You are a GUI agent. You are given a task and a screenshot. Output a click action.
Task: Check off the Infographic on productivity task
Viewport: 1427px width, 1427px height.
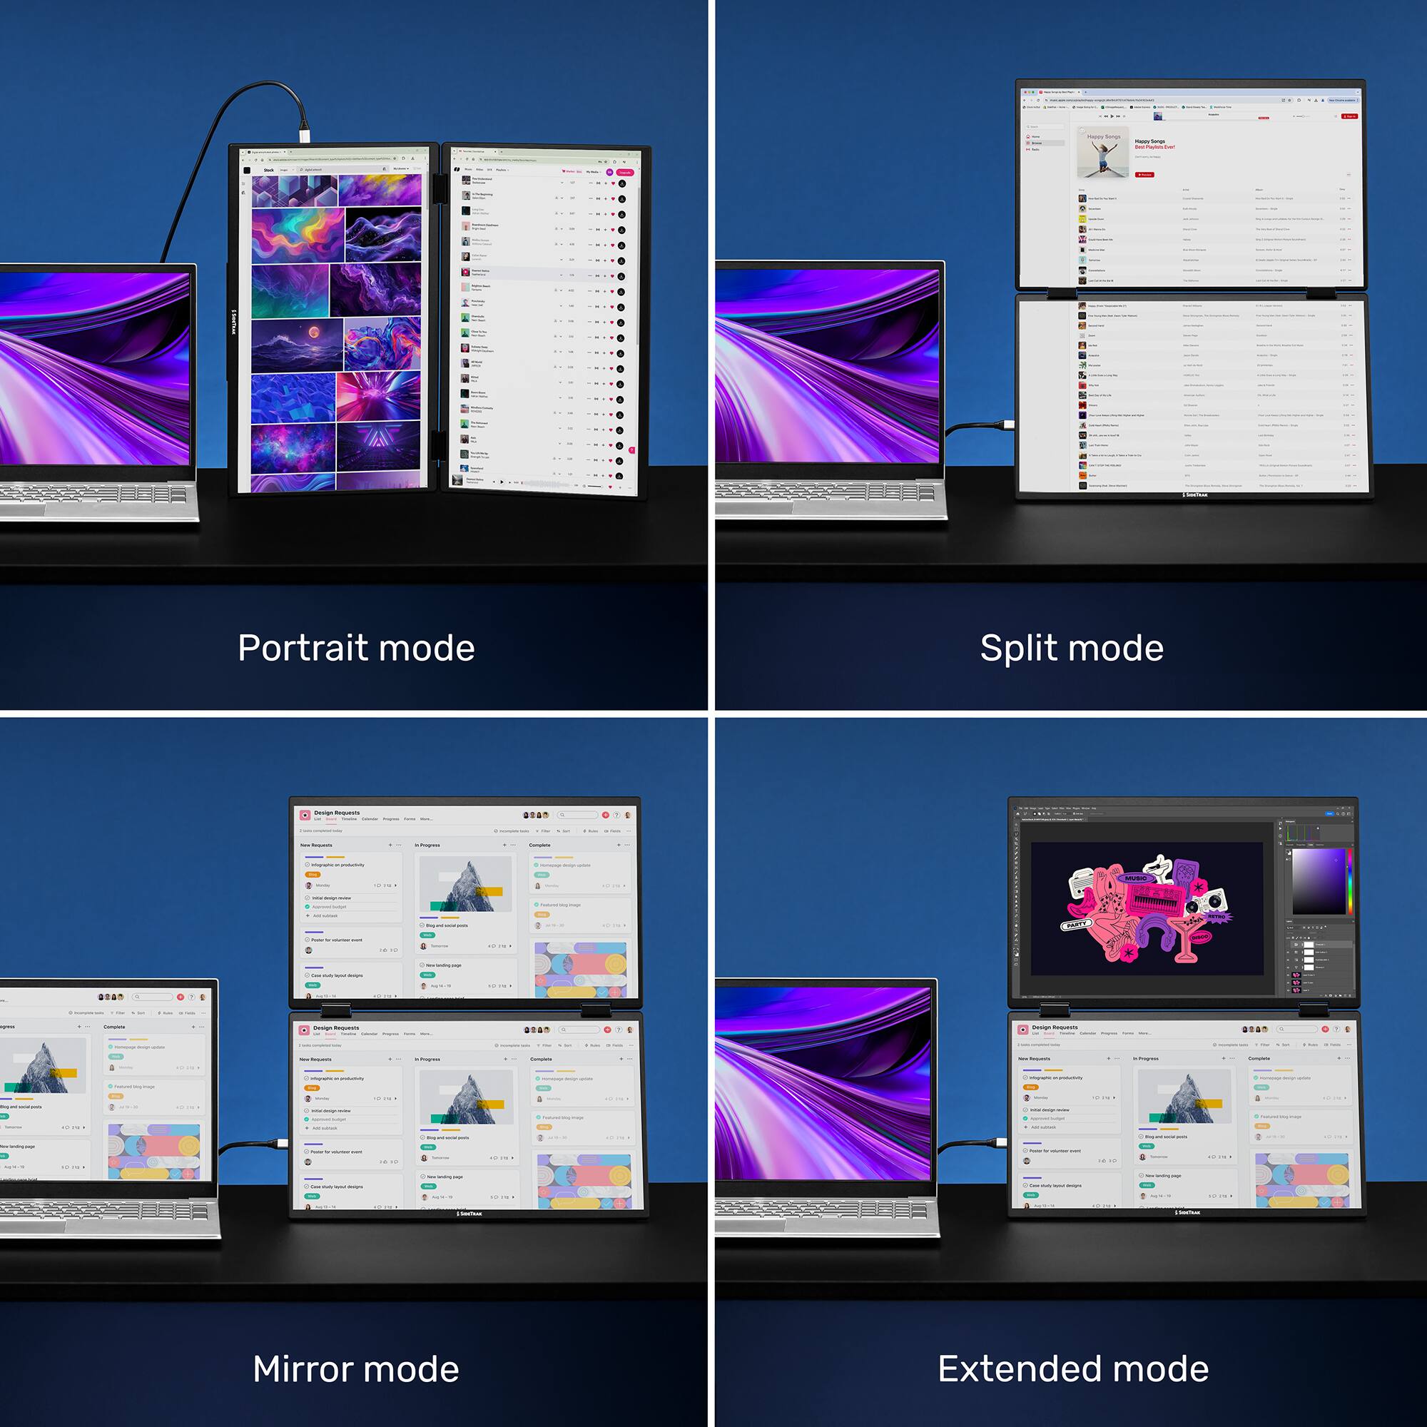308,865
